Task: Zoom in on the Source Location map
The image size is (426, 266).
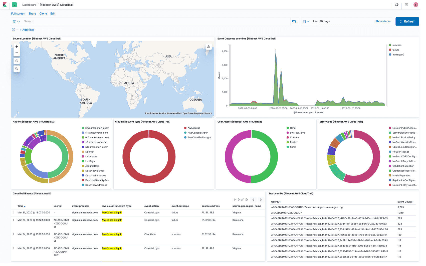Action: (x=17, y=47)
